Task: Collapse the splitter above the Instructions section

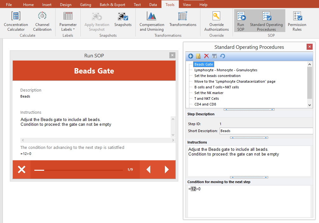Action: 249,137
